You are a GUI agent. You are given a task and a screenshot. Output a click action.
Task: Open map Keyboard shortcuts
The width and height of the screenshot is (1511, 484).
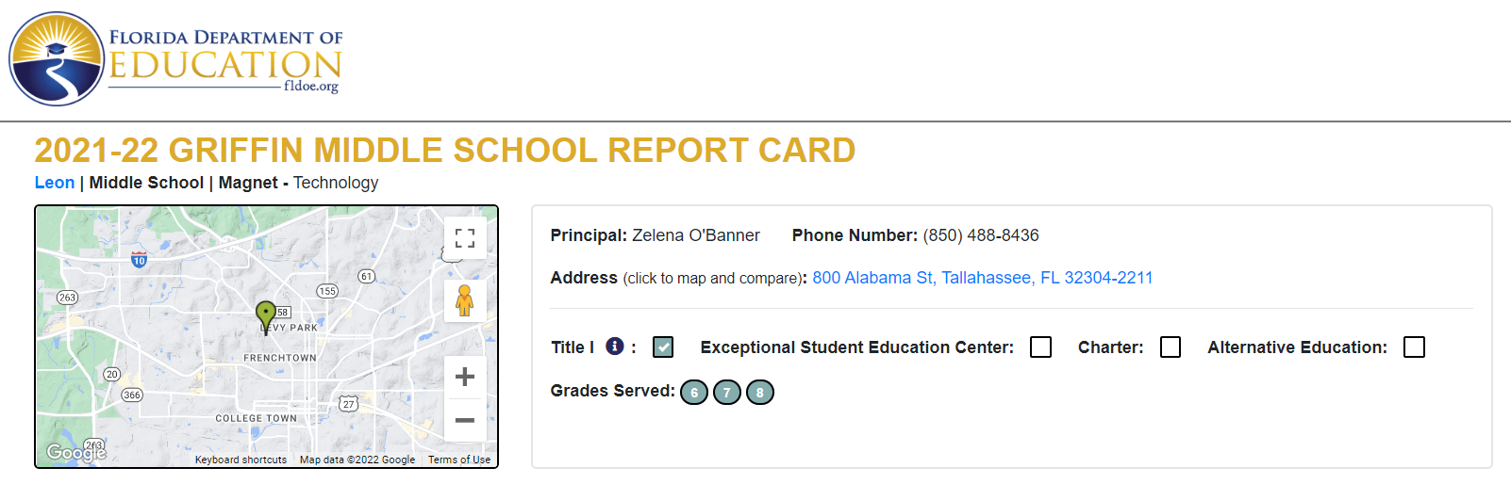[x=241, y=460]
